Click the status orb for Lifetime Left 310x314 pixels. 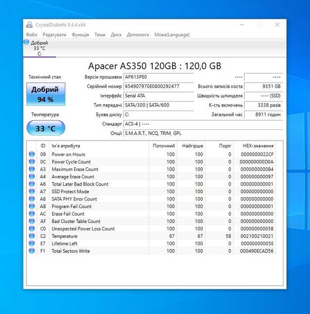31,243
